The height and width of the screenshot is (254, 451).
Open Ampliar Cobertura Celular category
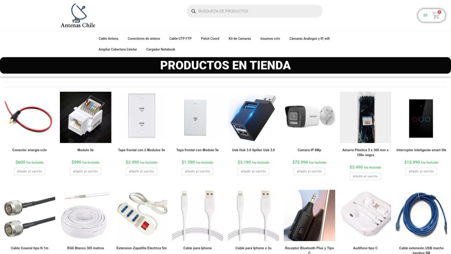(x=118, y=49)
